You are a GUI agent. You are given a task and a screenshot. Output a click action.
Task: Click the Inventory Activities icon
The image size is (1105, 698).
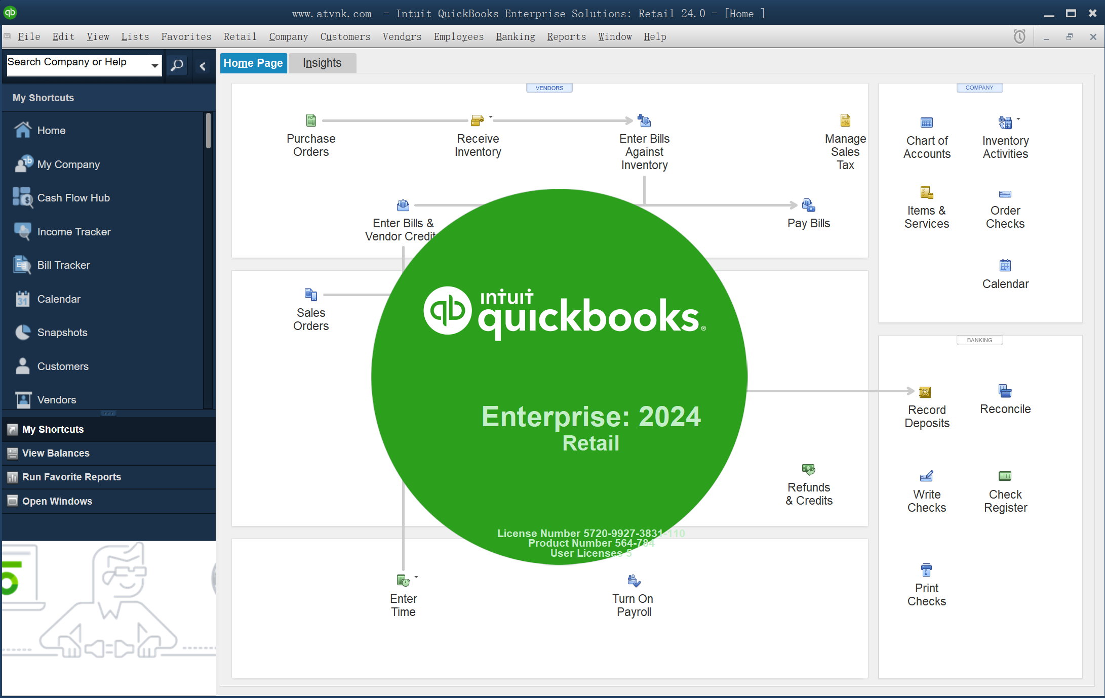1005,122
